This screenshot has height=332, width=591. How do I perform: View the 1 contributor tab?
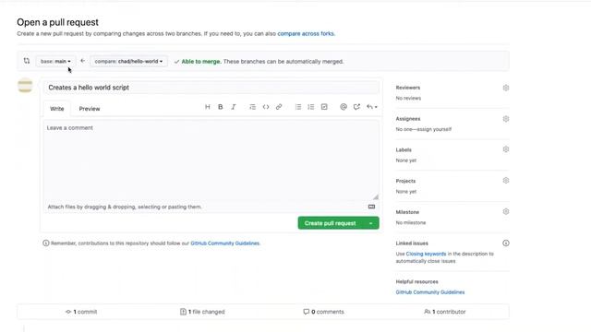[x=445, y=312]
